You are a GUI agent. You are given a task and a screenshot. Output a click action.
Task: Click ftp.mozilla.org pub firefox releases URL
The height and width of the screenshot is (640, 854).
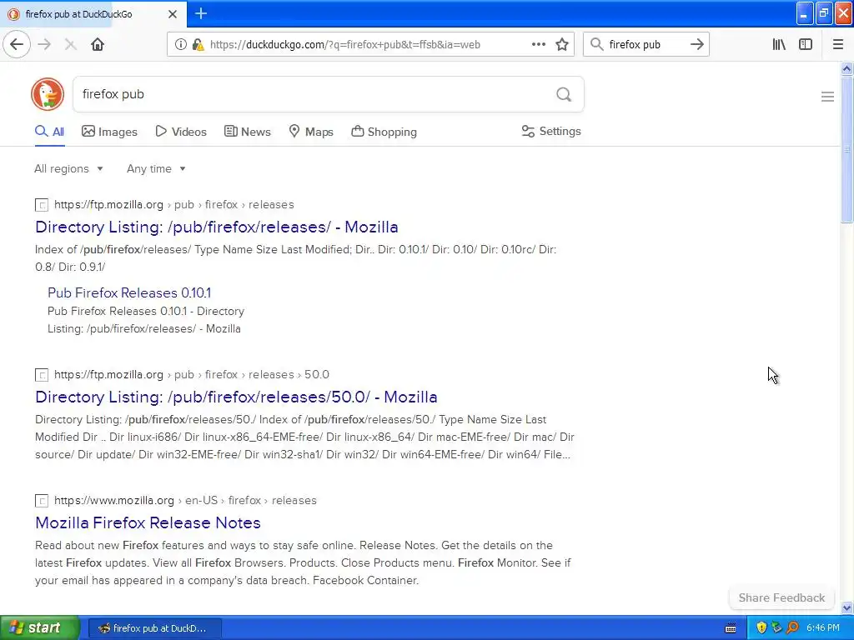pyautogui.click(x=173, y=205)
